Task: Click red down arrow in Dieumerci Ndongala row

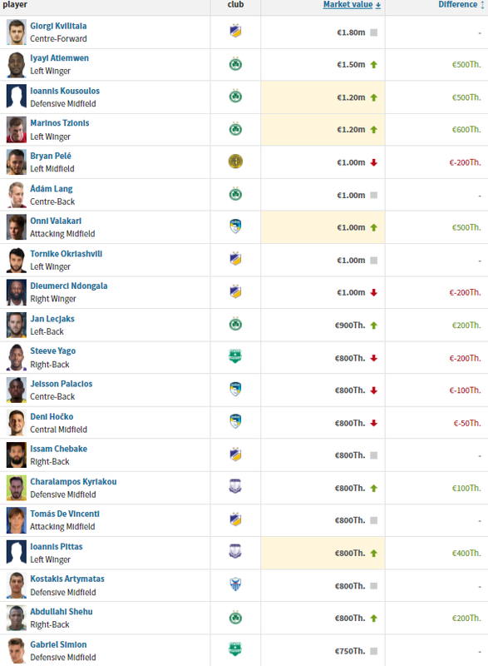Action: tap(373, 293)
